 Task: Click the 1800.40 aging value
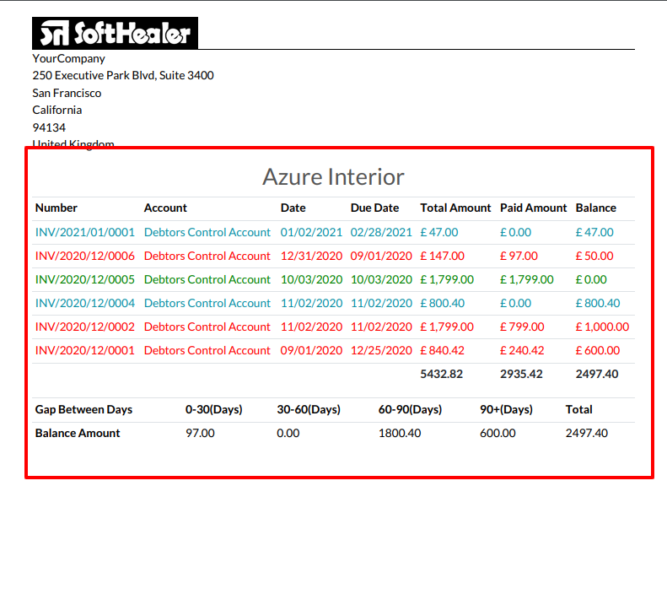point(400,433)
